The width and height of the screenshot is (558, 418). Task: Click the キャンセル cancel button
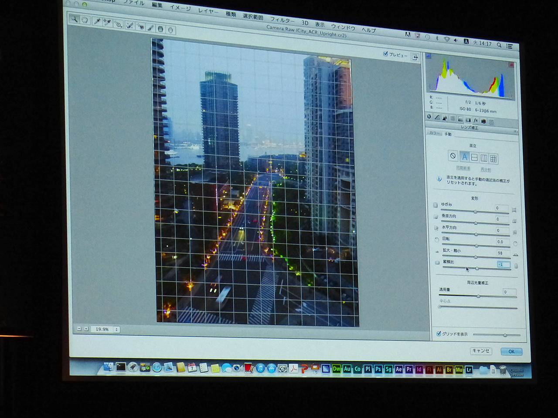(481, 351)
